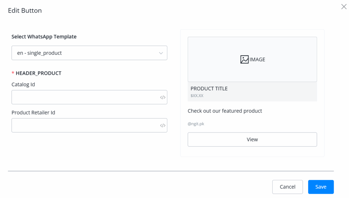Save the button settings
Viewport: 349px width, 198px height.
click(321, 187)
